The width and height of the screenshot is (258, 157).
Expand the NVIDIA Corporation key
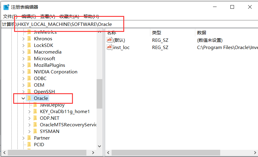[x=23, y=72]
